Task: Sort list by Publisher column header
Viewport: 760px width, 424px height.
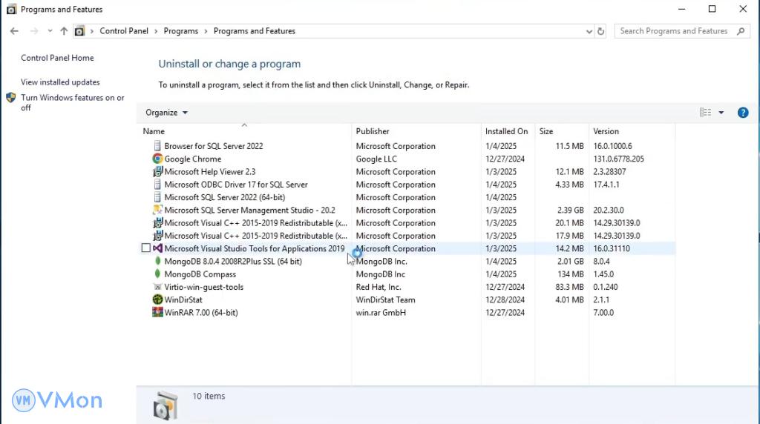Action: [x=373, y=131]
